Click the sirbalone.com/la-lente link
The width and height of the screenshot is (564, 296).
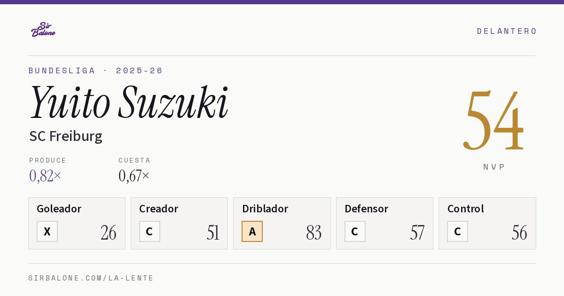coord(91,278)
